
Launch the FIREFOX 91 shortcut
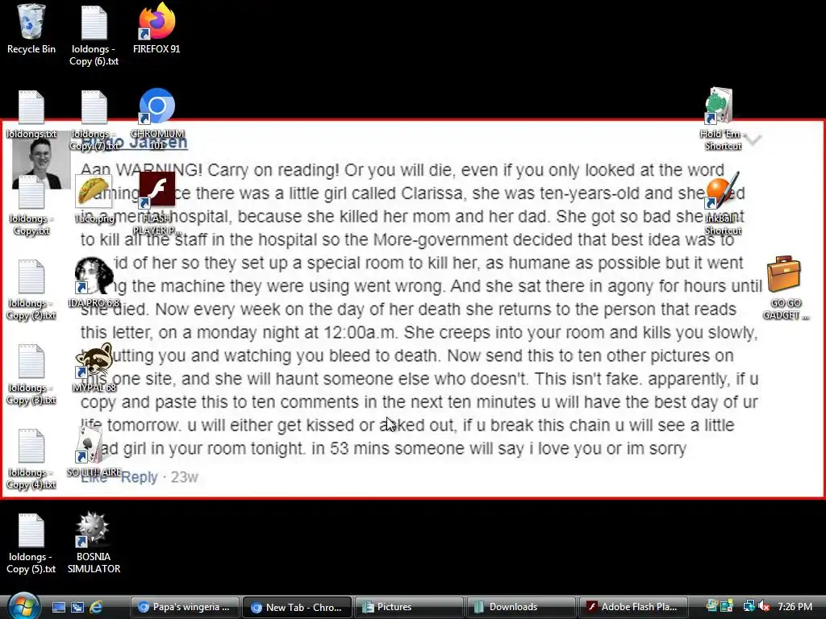156,29
